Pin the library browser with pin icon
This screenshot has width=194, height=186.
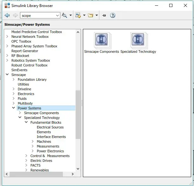104,15
